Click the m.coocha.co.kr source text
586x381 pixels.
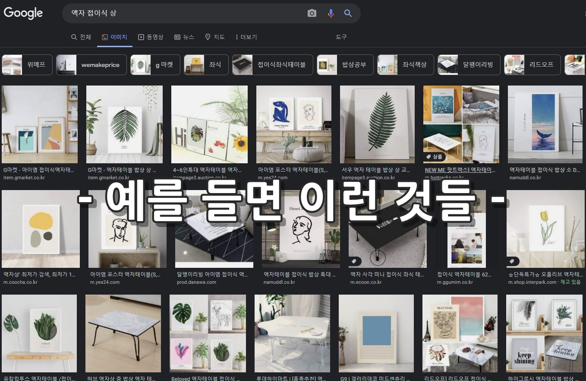(x=20, y=282)
